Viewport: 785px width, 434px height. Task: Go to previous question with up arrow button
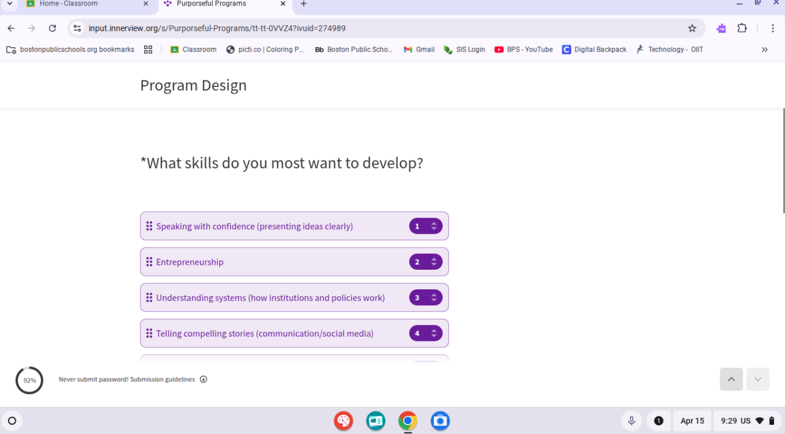[x=731, y=379]
